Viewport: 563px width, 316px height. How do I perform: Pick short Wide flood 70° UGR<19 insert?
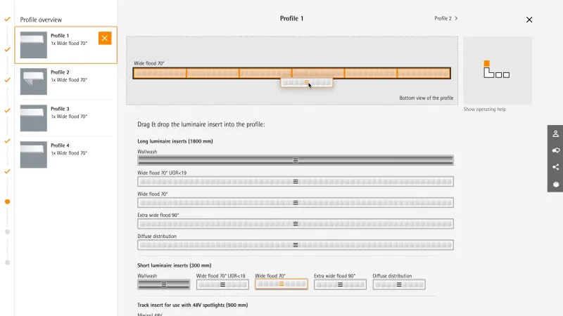[x=222, y=284]
